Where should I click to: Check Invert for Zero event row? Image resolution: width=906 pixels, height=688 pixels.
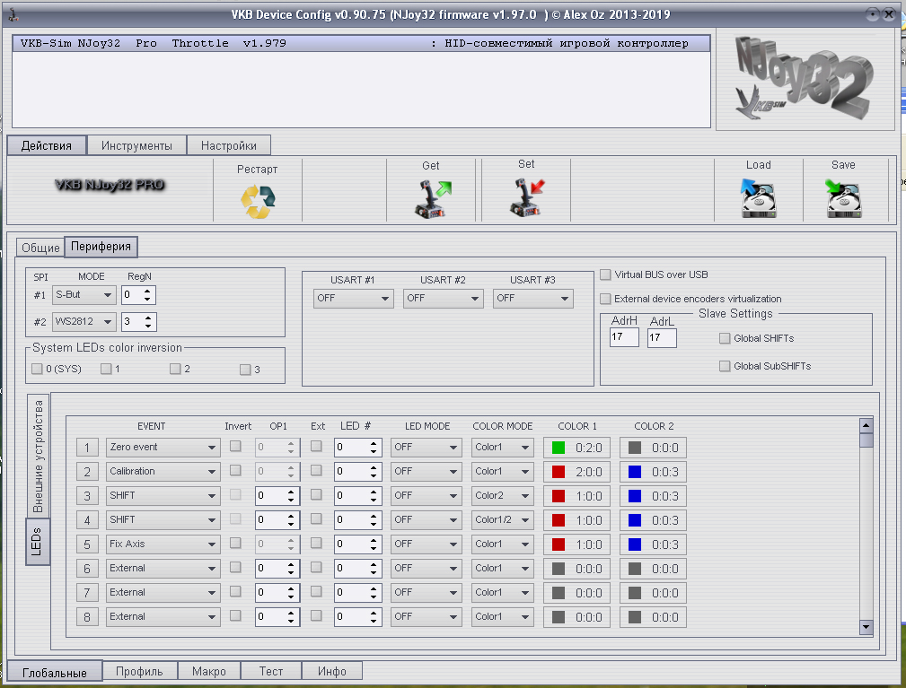[236, 446]
